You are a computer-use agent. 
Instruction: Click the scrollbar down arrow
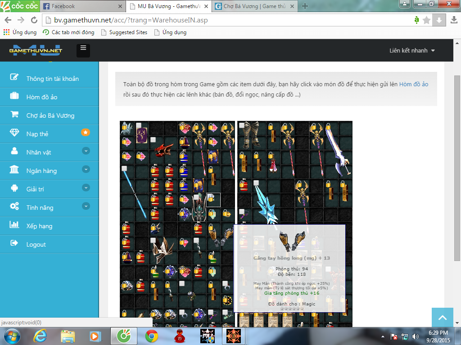tap(457, 323)
